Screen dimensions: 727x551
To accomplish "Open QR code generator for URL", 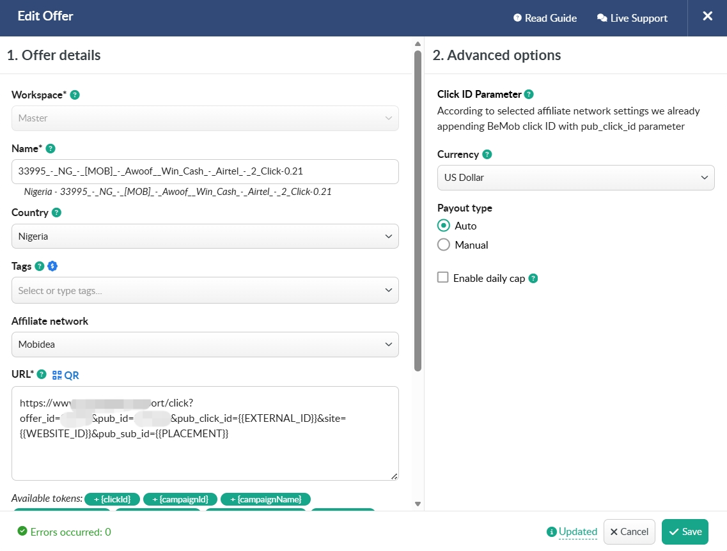I will (x=66, y=375).
